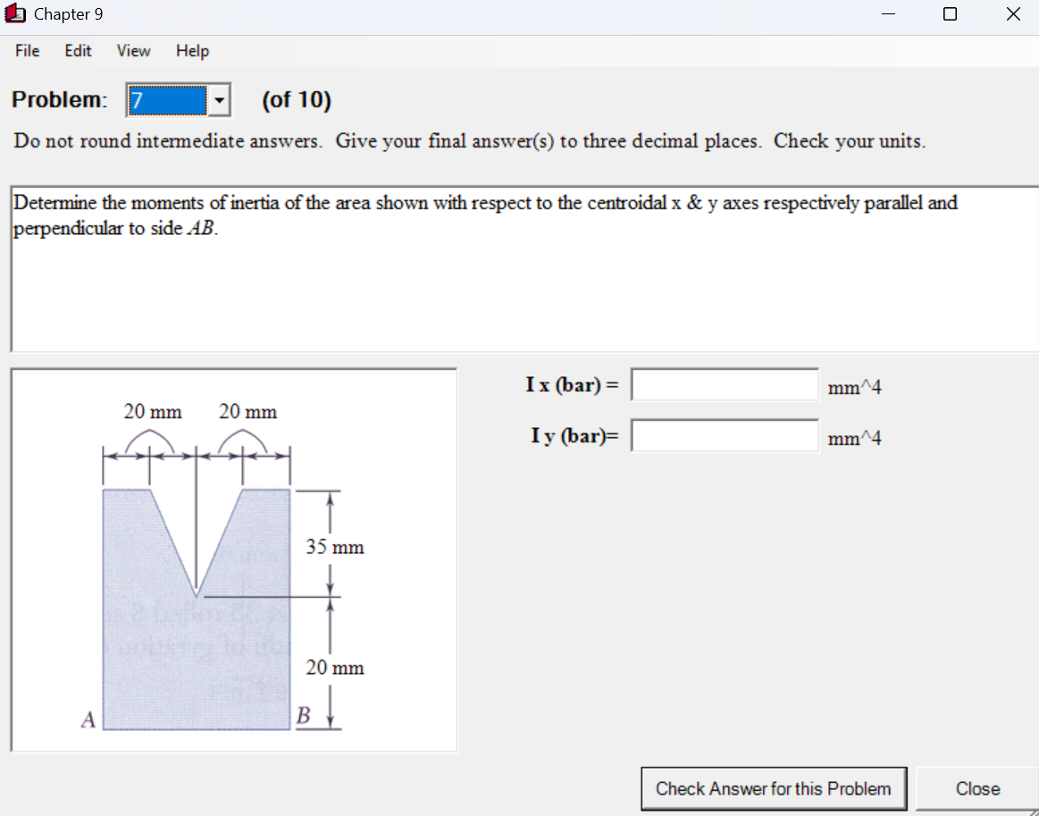Viewport: 1039px width, 816px height.
Task: Open the Help menu
Action: click(x=192, y=51)
